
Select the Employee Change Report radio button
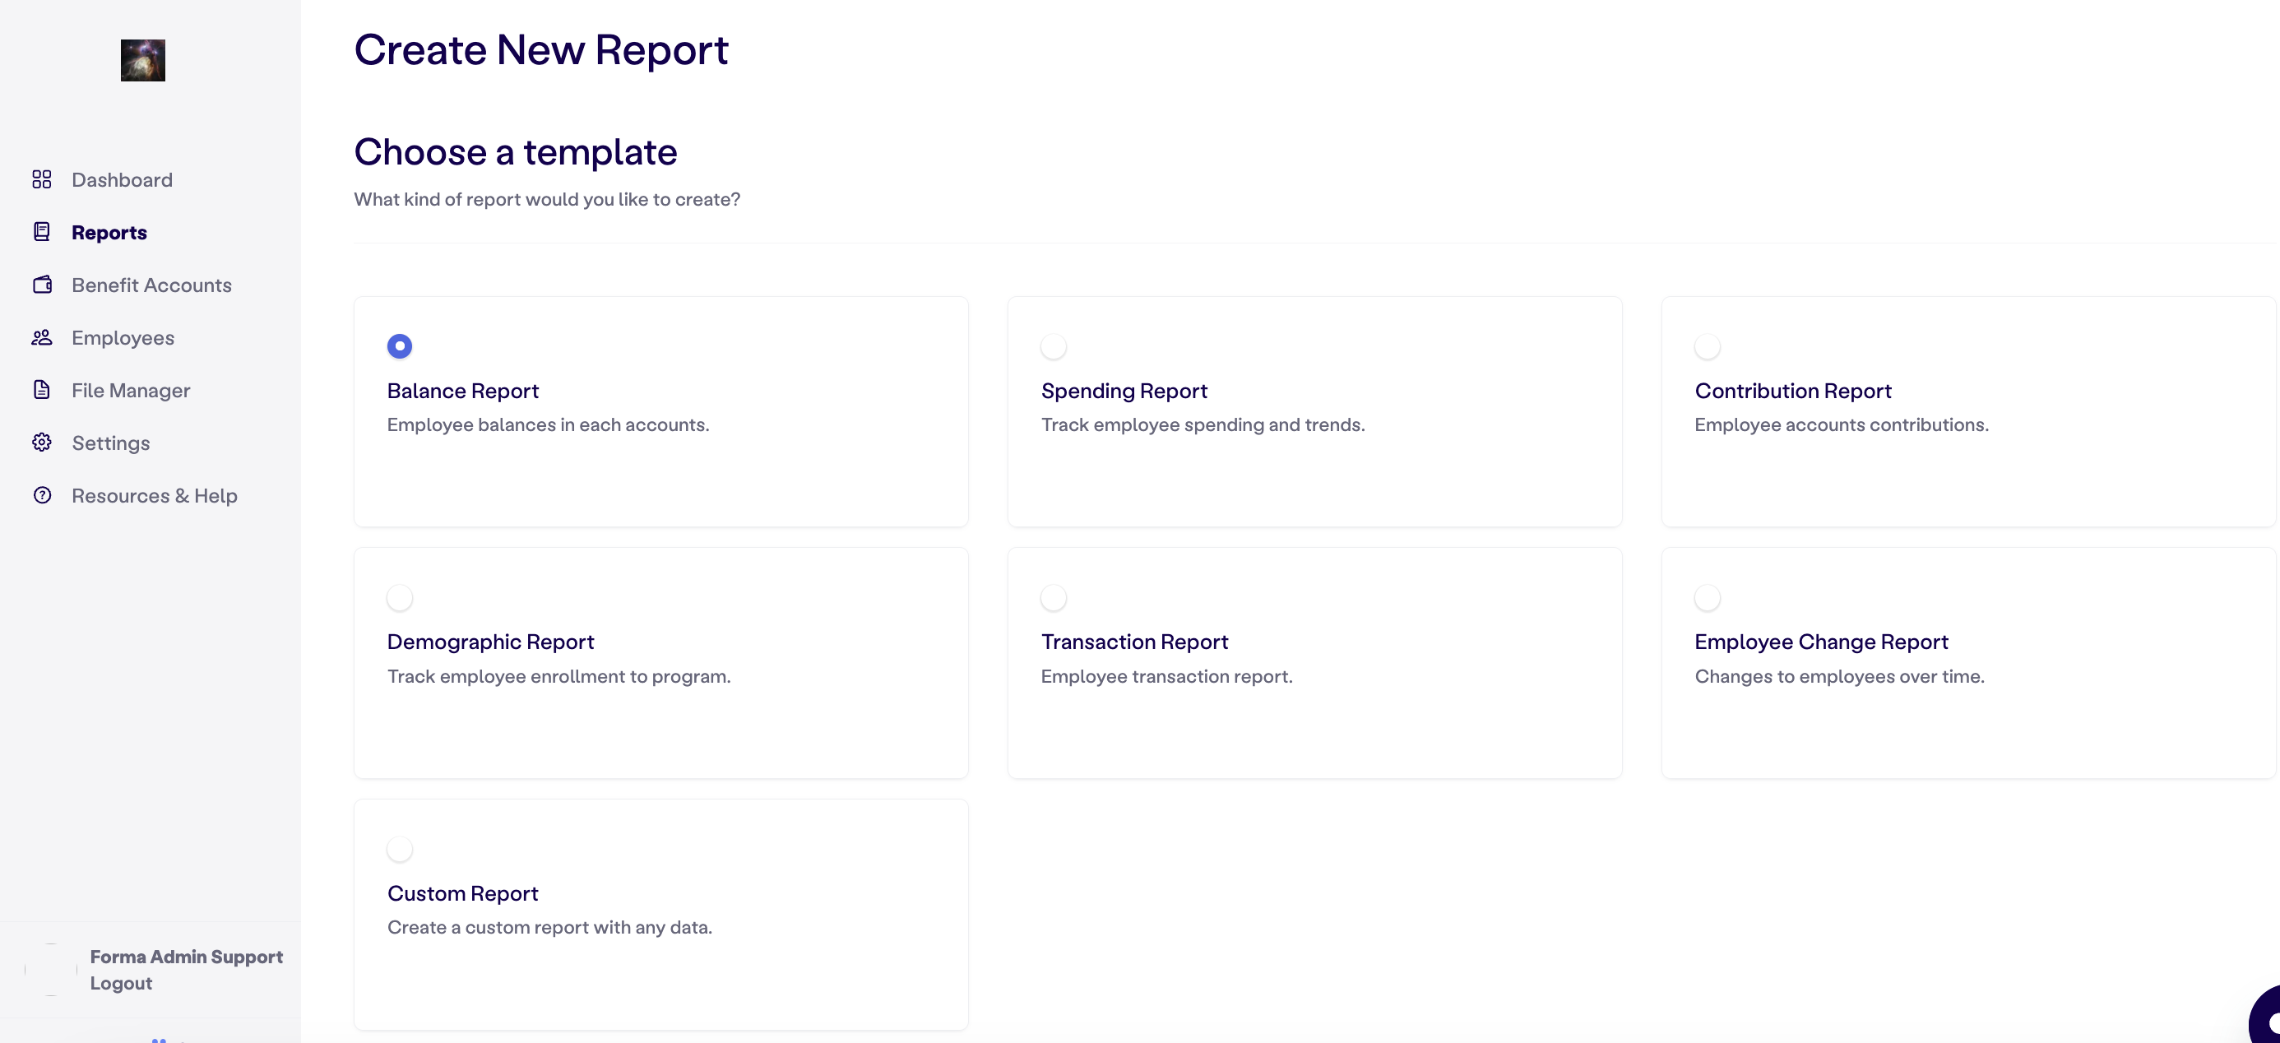1708,598
